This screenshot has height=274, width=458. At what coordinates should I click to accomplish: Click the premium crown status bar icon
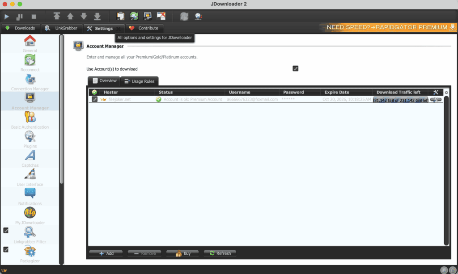pyautogui.click(x=4, y=270)
